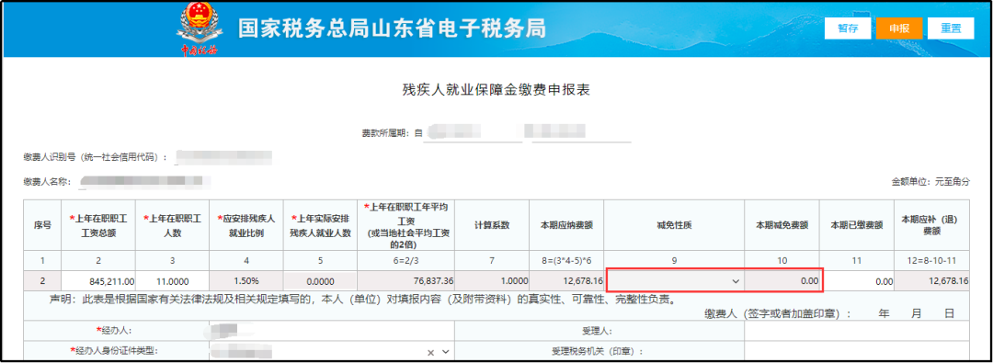Click the 序号 column header
The height and width of the screenshot is (363, 993).
click(x=42, y=225)
